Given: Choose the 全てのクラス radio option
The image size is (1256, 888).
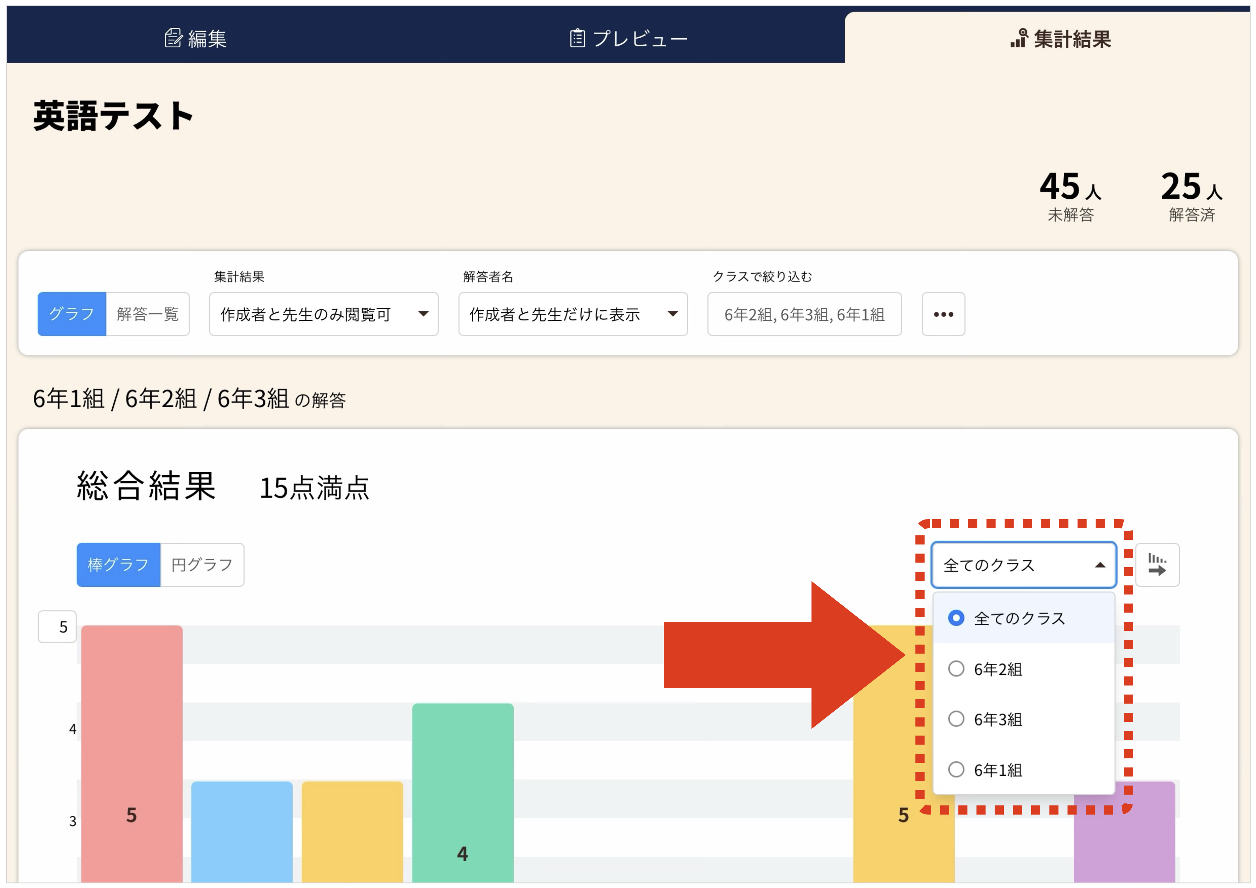Looking at the screenshot, I should 956,618.
